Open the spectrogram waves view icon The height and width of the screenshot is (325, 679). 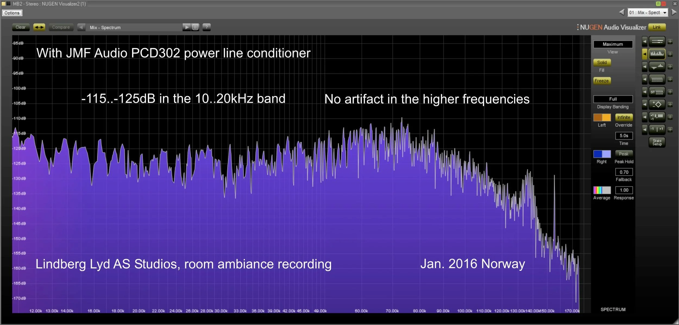(x=657, y=79)
